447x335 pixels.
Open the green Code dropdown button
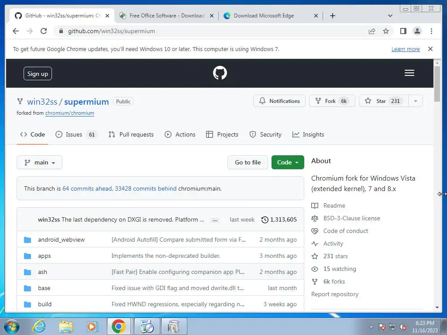click(x=288, y=162)
